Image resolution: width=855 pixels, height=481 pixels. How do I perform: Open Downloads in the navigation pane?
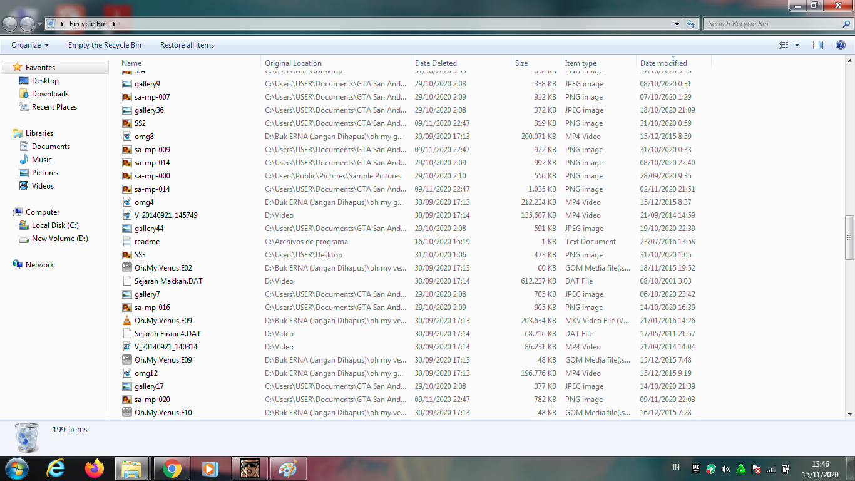[x=50, y=94]
